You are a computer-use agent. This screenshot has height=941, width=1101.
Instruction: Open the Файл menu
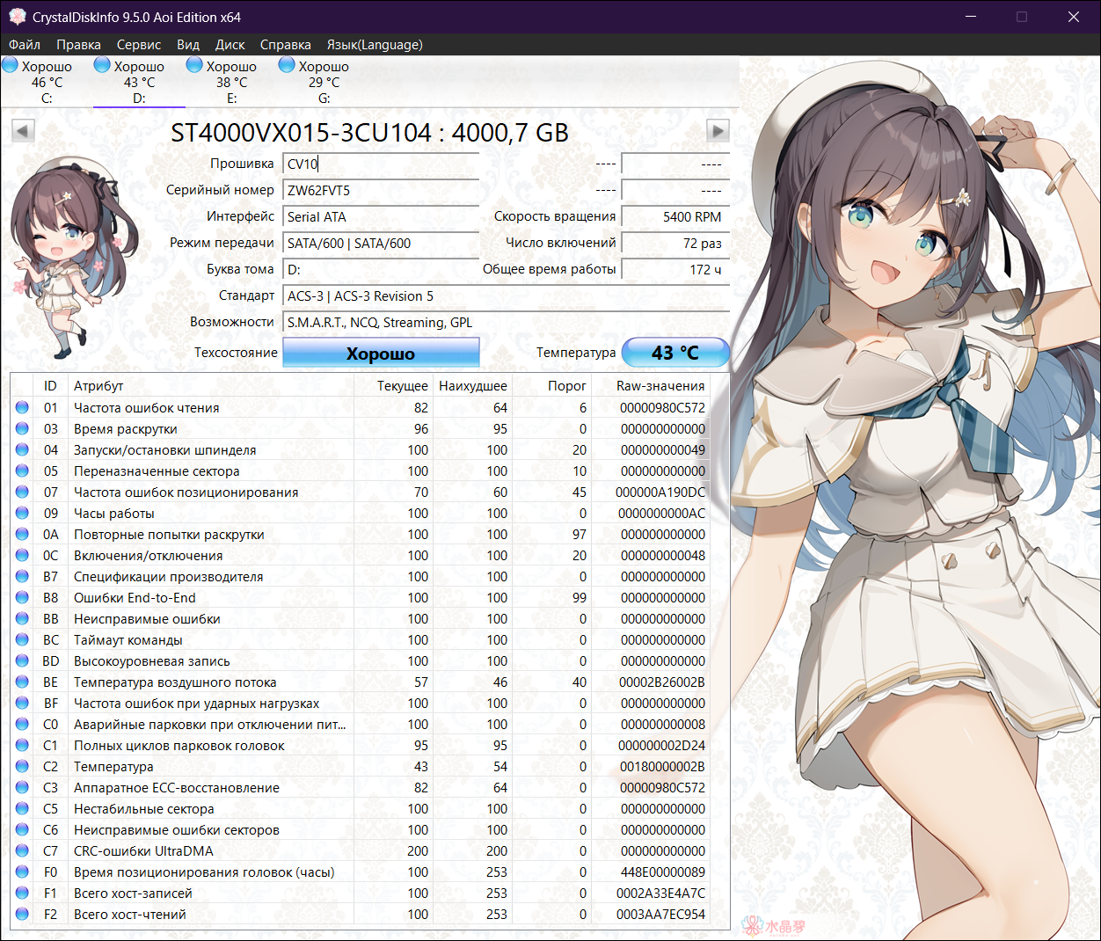[25, 45]
